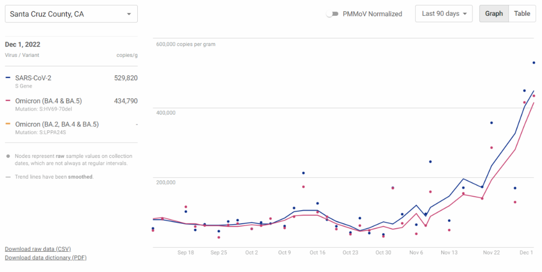Open the data dictionary PDF link
The height and width of the screenshot is (272, 542).
click(x=46, y=258)
